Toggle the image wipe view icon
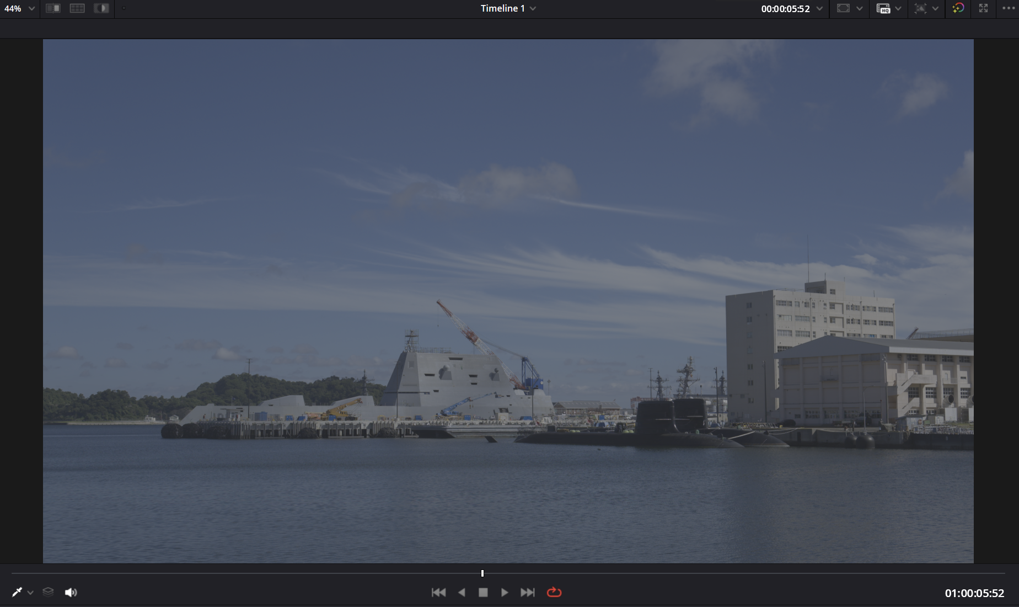Viewport: 1019px width, 607px height. (53, 8)
